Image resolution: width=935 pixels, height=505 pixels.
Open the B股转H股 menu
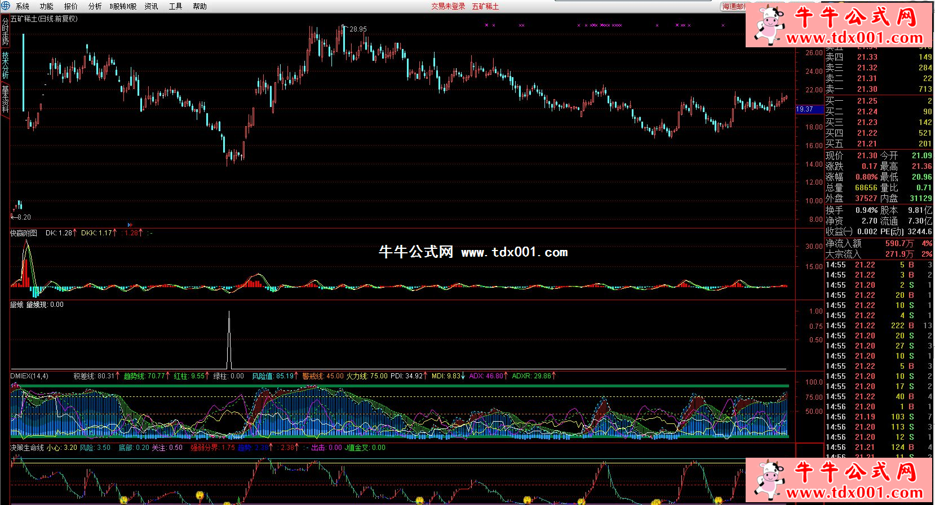[x=123, y=6]
